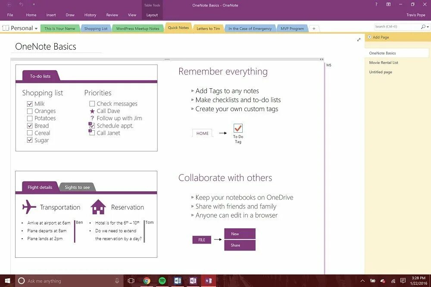Click in the Search (Ctrl+E) box

coord(397,27)
